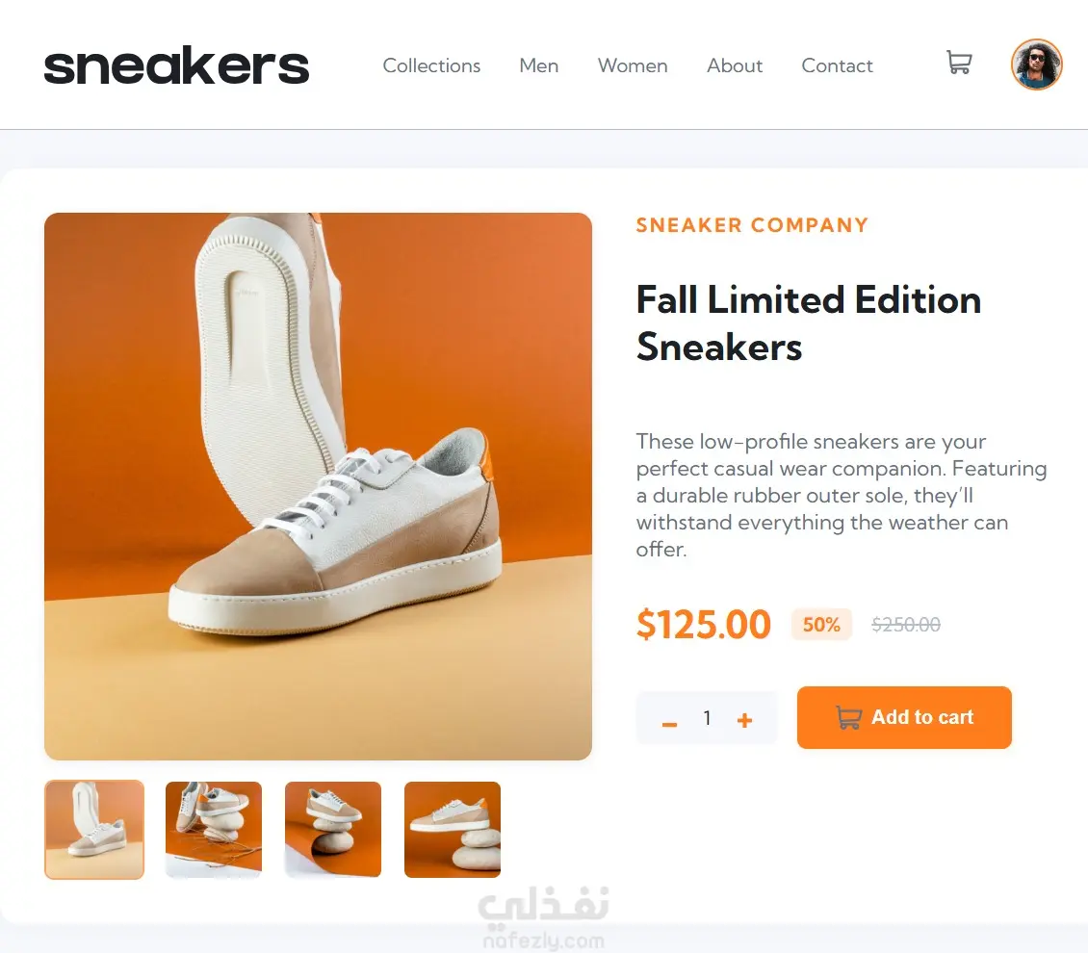Click the 50% discount badge
This screenshot has height=953, width=1088.
click(821, 624)
